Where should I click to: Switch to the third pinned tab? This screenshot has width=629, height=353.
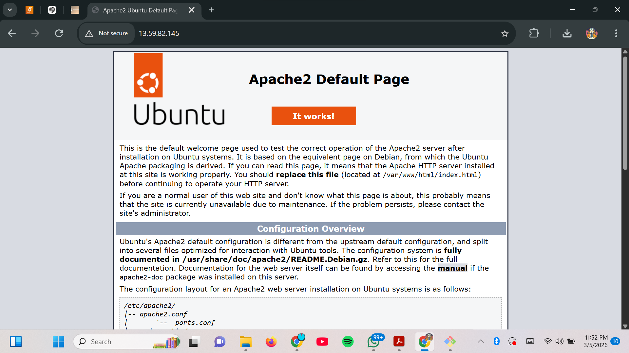[75, 10]
